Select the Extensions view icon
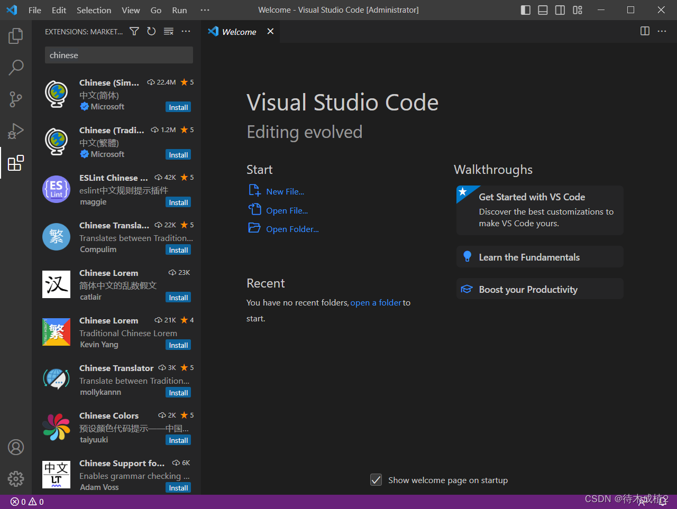This screenshot has height=509, width=677. (16, 163)
